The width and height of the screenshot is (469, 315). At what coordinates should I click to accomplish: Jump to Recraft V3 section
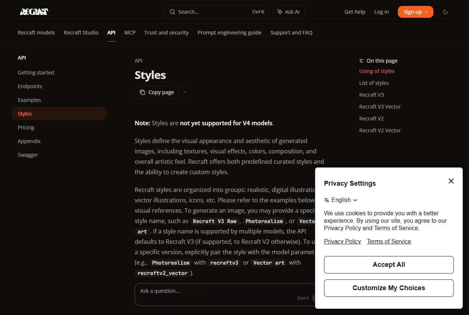point(371,95)
